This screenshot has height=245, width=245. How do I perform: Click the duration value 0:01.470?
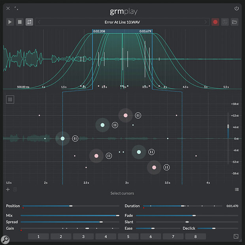232,206
